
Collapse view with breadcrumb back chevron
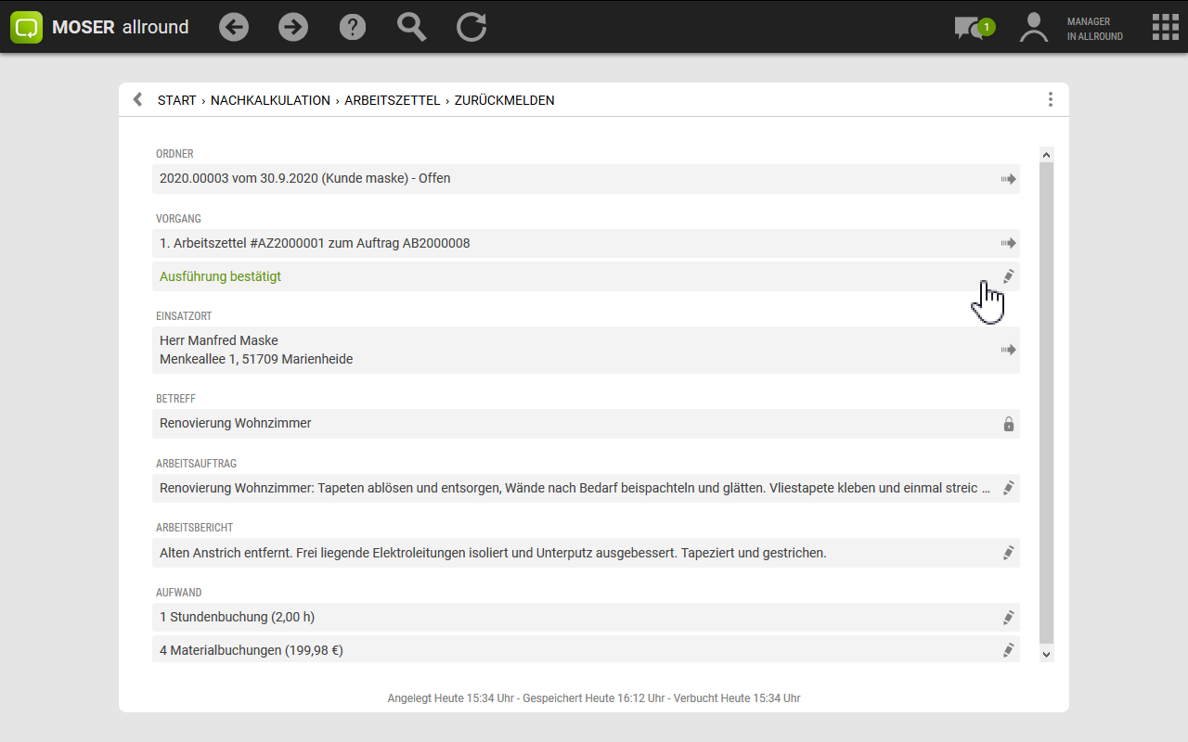click(x=137, y=100)
